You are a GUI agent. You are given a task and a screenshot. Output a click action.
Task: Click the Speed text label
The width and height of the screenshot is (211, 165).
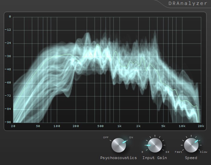(x=191, y=158)
